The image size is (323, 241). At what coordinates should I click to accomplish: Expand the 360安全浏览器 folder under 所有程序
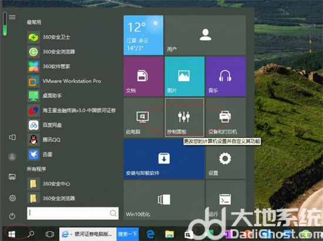(52, 198)
